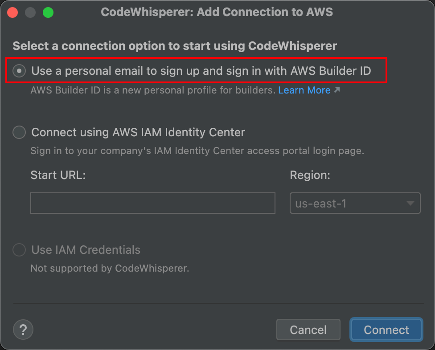Click the "Region:" field label

310,175
